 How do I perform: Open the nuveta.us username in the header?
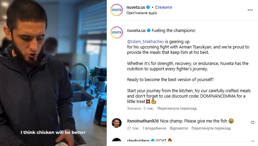[136, 7]
